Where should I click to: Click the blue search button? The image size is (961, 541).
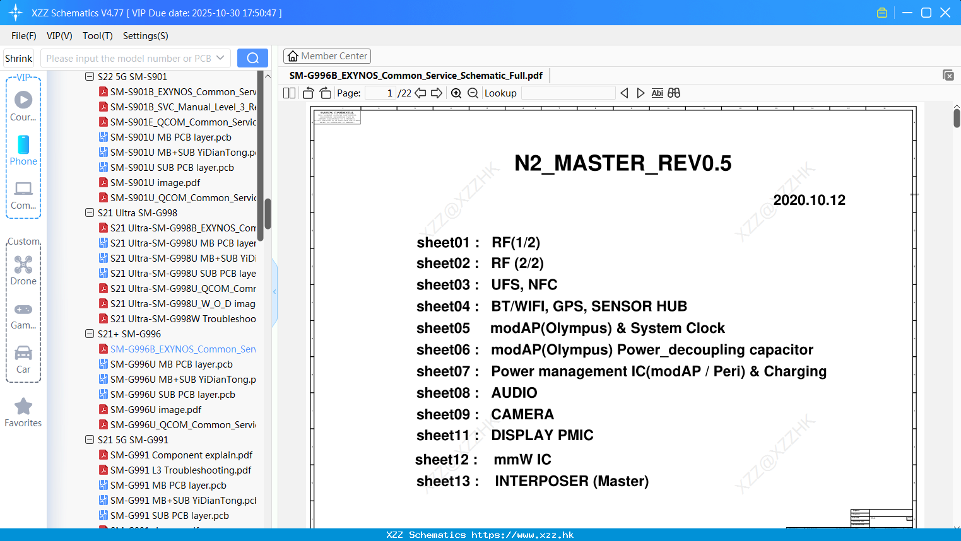pos(252,58)
